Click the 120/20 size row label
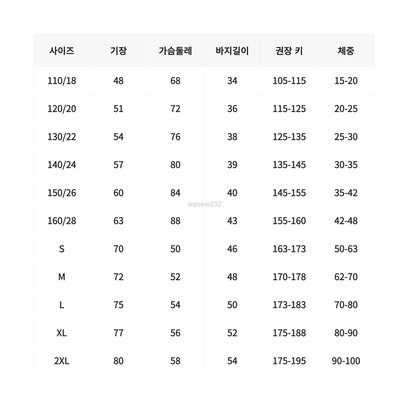The height and width of the screenshot is (409, 409). (x=62, y=109)
